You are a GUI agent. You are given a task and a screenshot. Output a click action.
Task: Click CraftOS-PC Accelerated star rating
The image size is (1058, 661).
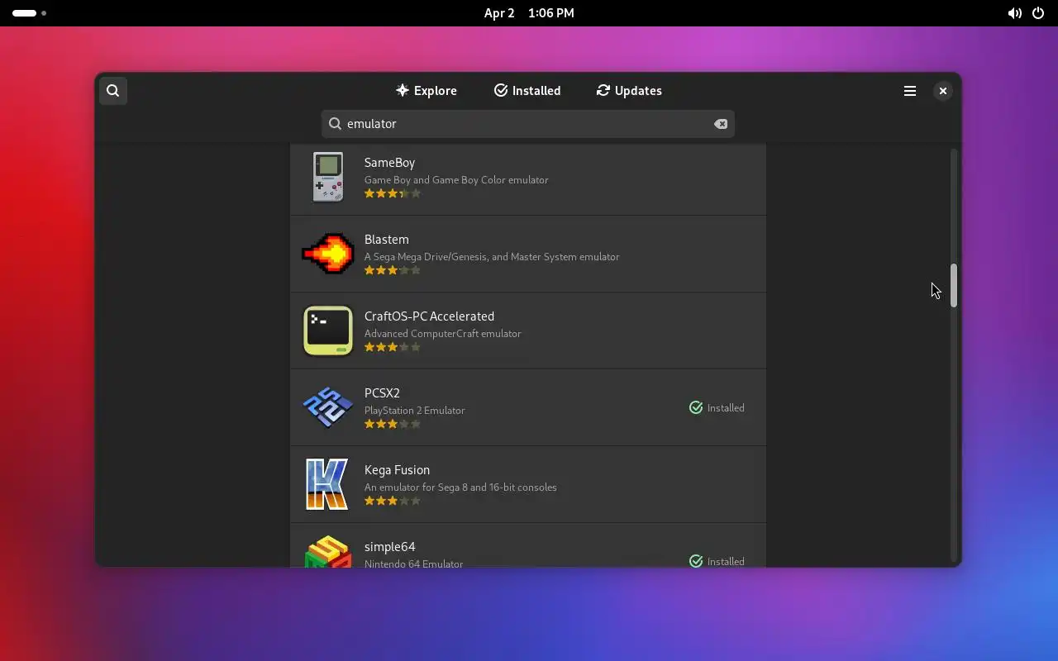[393, 348]
